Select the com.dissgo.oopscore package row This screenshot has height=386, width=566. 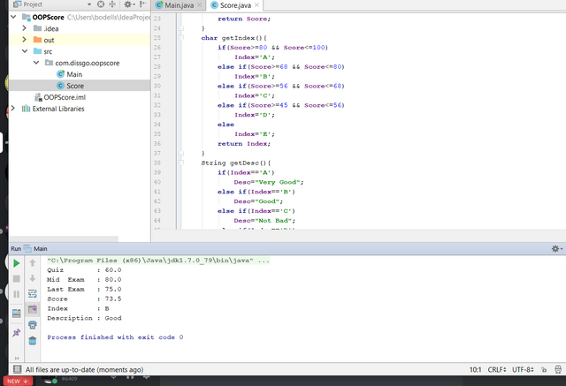[79, 63]
